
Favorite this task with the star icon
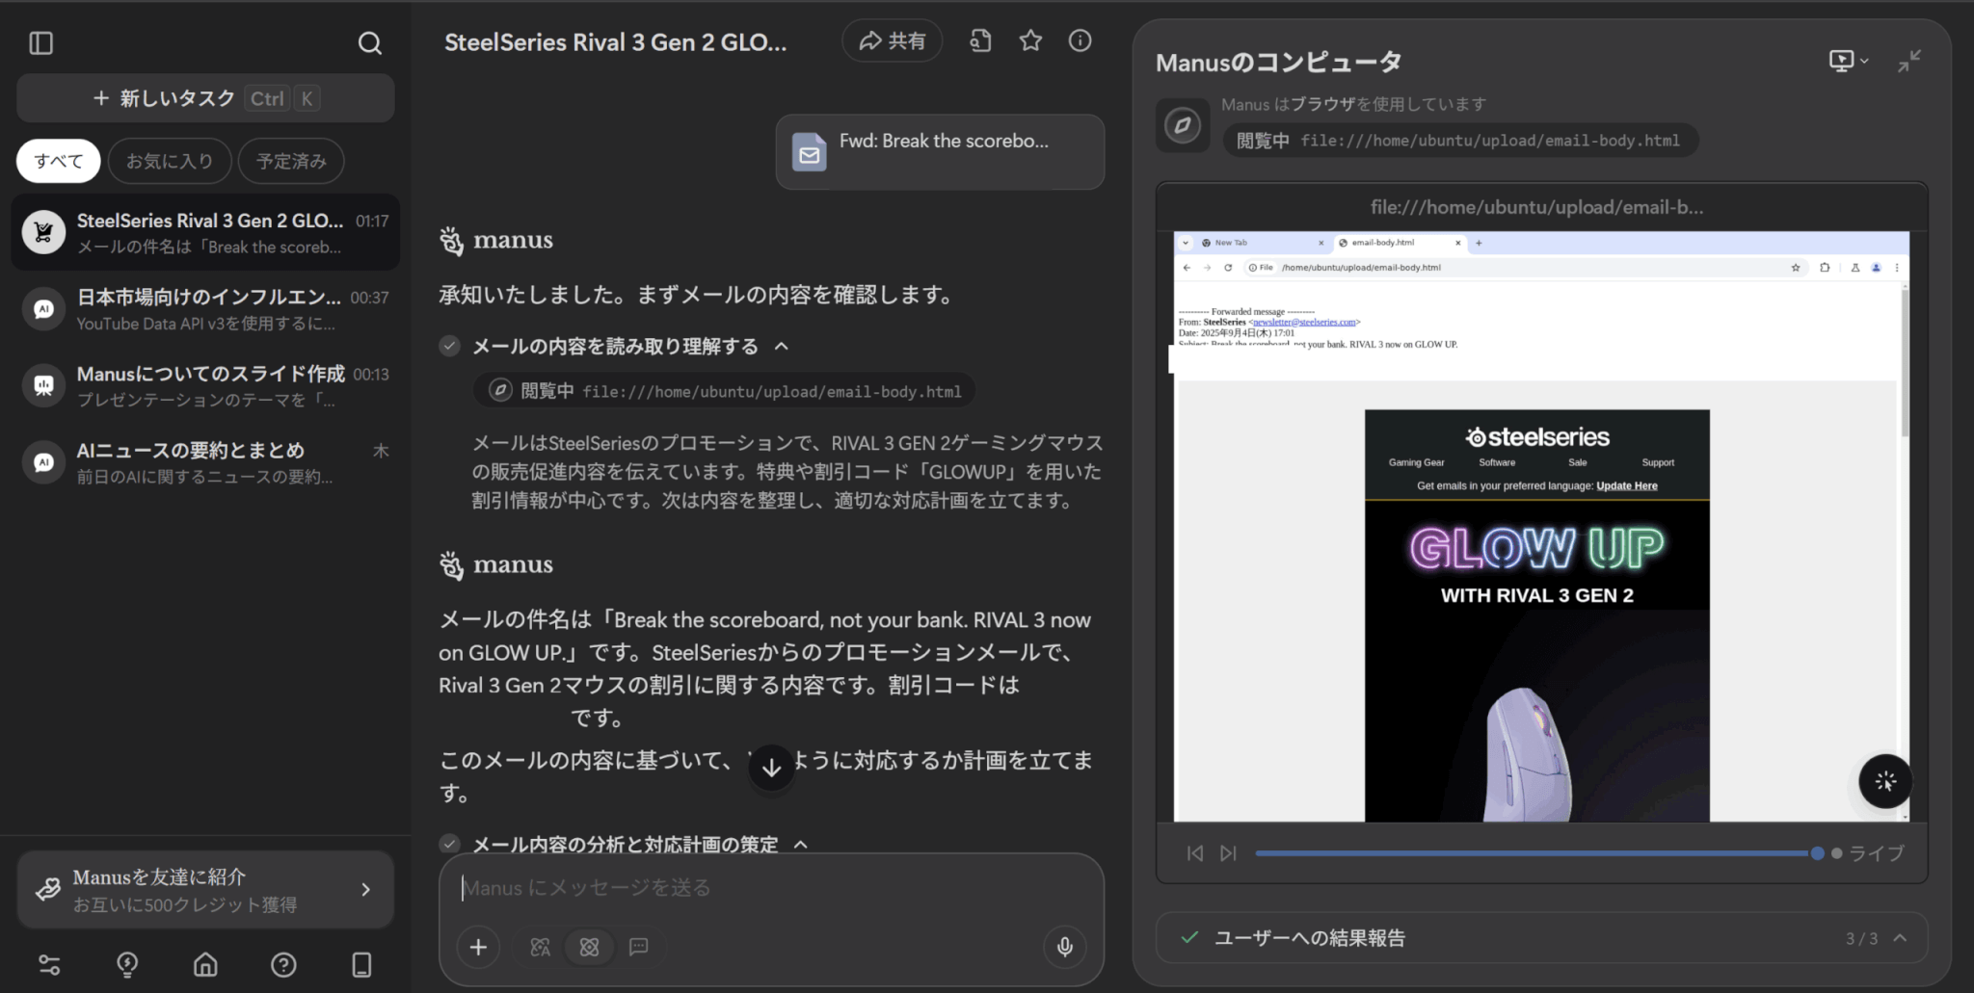click(x=1030, y=40)
